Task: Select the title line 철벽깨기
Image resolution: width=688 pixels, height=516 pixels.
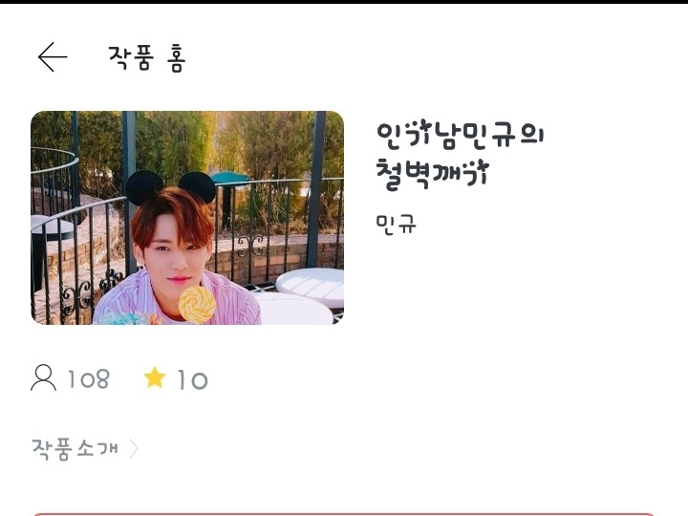Action: [x=432, y=175]
